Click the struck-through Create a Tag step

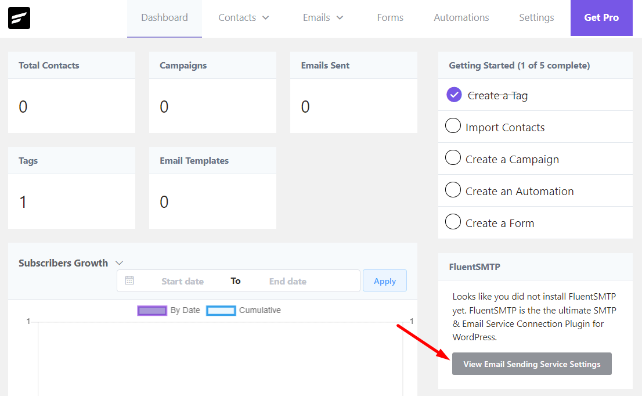[x=498, y=95]
